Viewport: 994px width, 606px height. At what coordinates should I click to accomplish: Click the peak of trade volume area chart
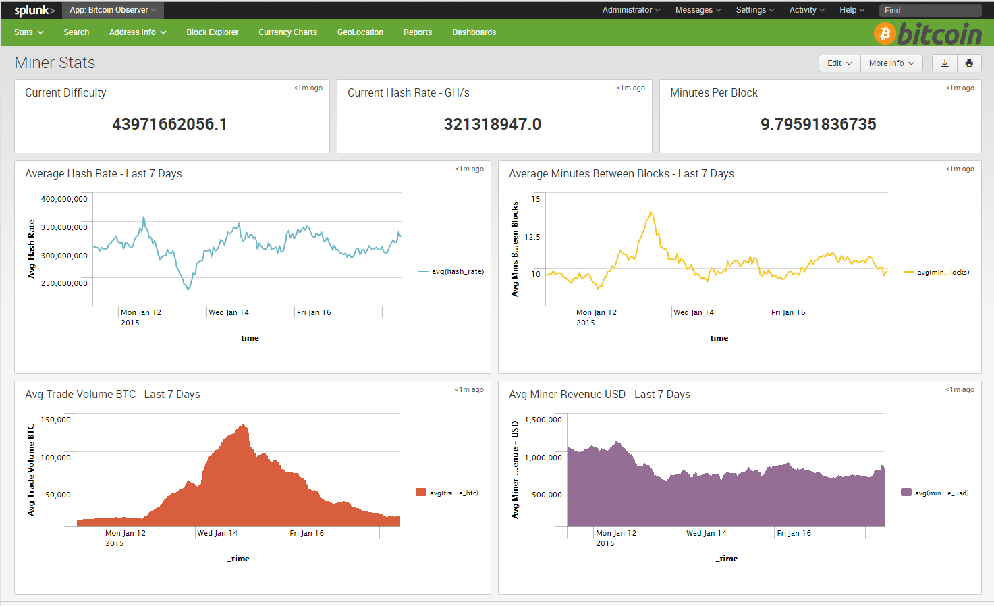click(x=244, y=426)
